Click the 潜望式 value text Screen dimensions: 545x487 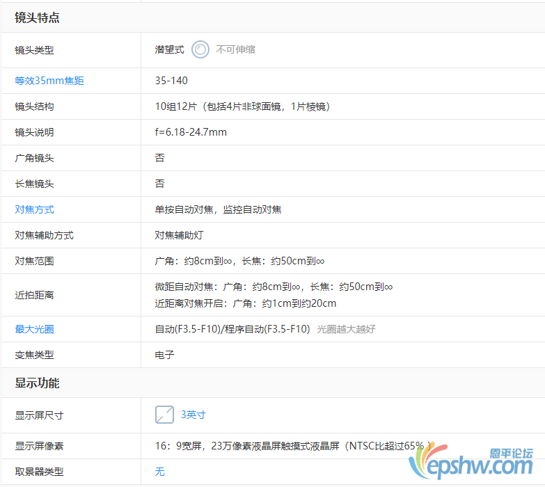tap(169, 49)
